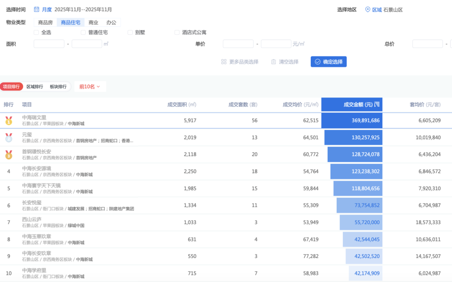Enable the 普通住宅 checkbox
This screenshot has width=452, height=282.
84,32
